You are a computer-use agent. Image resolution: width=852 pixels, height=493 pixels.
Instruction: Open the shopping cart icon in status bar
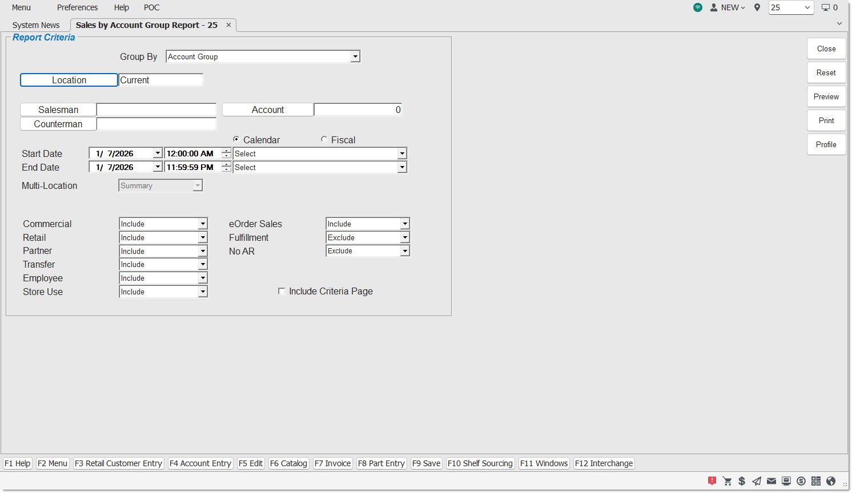727,481
